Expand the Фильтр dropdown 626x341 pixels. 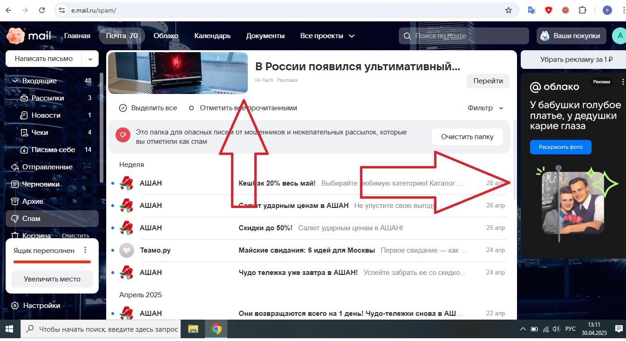pyautogui.click(x=485, y=108)
